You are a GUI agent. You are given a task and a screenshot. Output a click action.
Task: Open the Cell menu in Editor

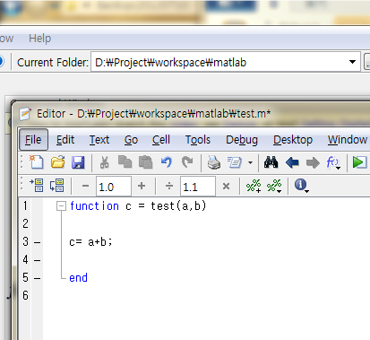tap(161, 140)
